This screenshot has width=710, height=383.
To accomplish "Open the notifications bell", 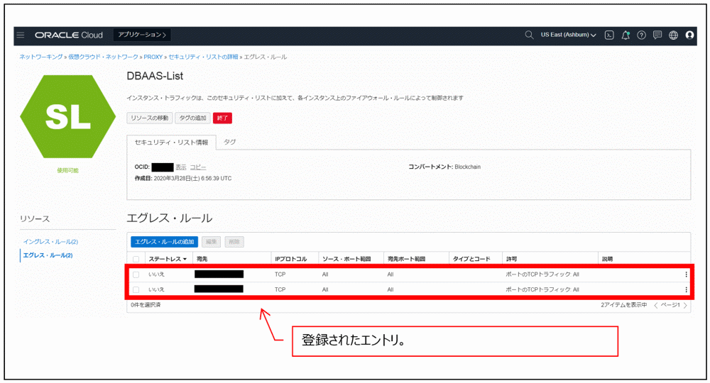I will click(626, 35).
